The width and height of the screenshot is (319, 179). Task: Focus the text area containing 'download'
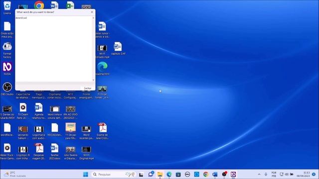click(54, 49)
